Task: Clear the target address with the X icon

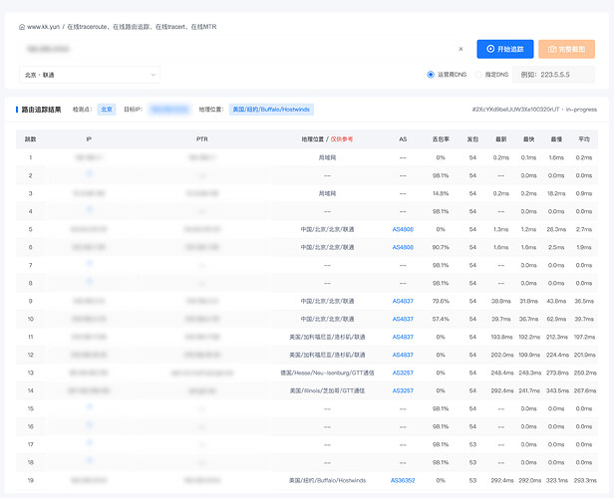Action: pos(460,49)
